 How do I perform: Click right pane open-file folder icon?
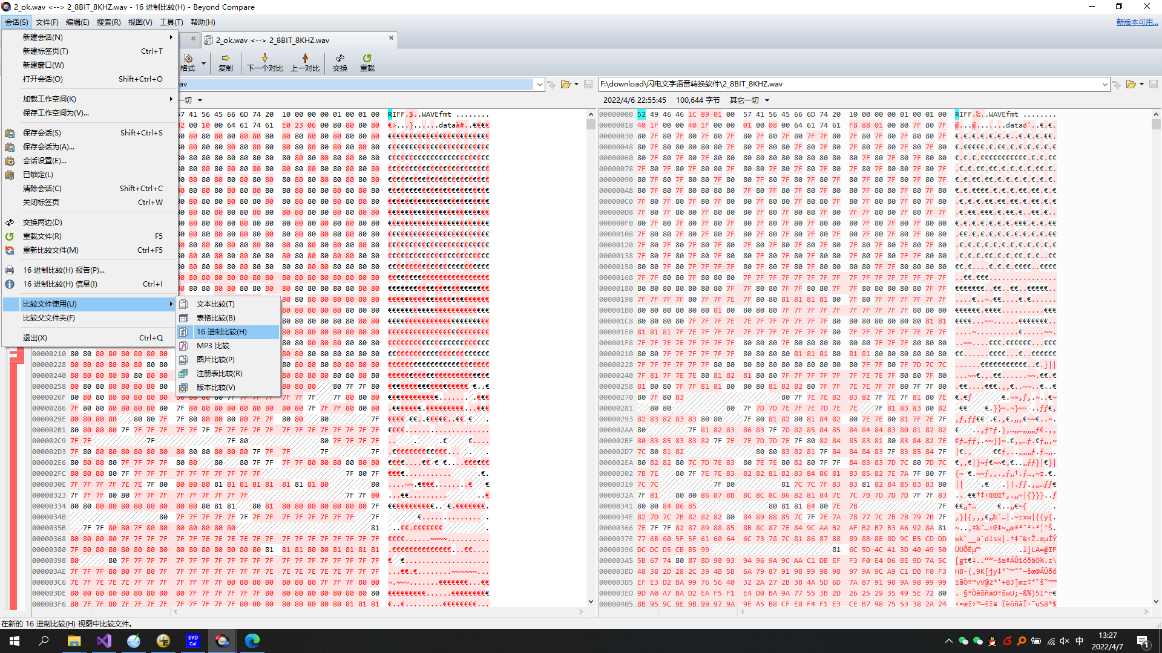[x=1130, y=84]
